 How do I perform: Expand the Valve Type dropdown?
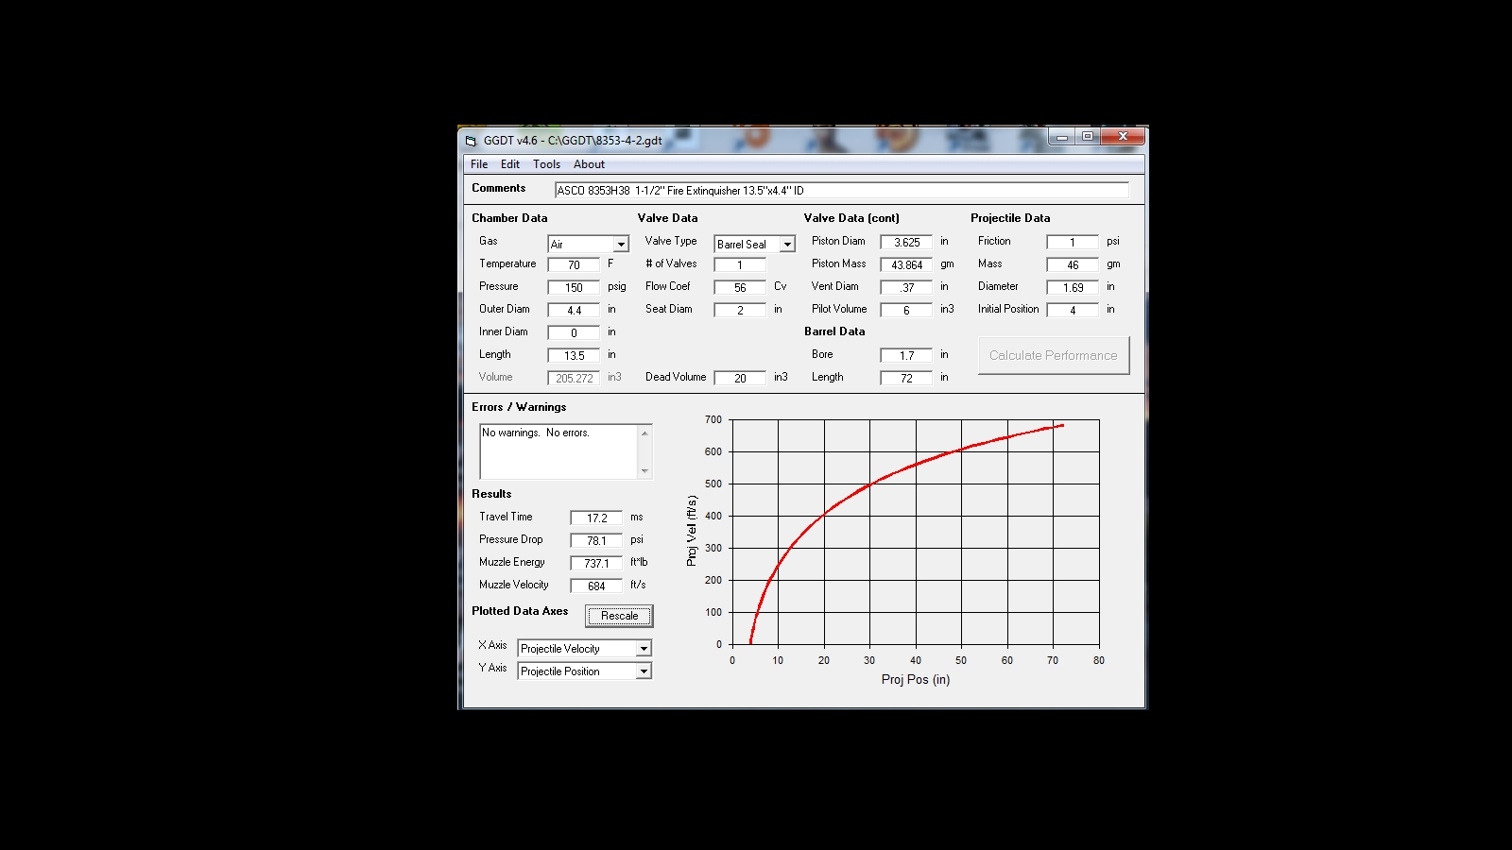pyautogui.click(x=787, y=245)
